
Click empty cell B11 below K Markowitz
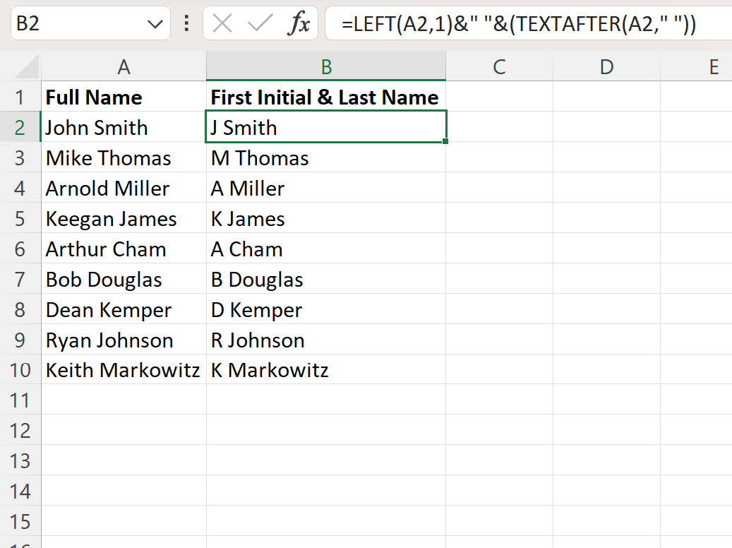tap(325, 400)
